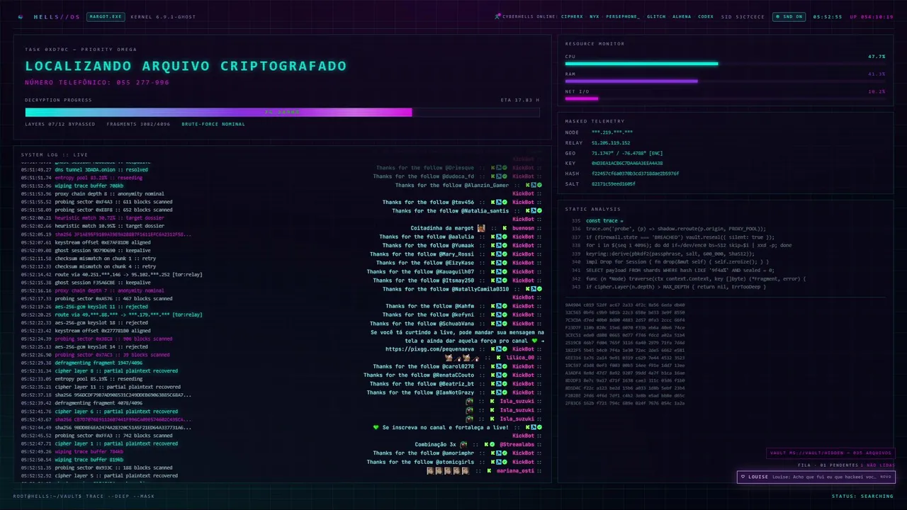
Task: Click the heart icon beside LOUISE
Action: [743, 477]
